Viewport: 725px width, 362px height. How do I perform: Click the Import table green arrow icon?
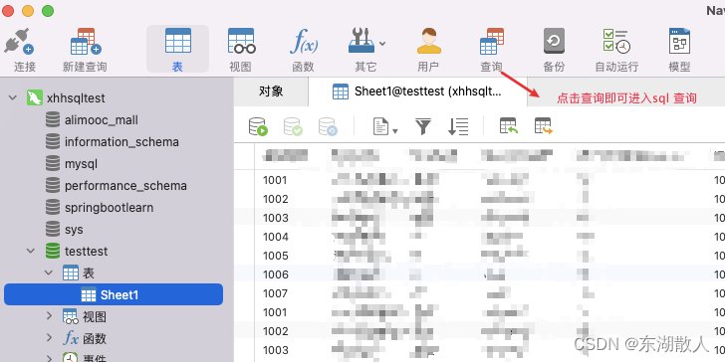[x=509, y=126]
